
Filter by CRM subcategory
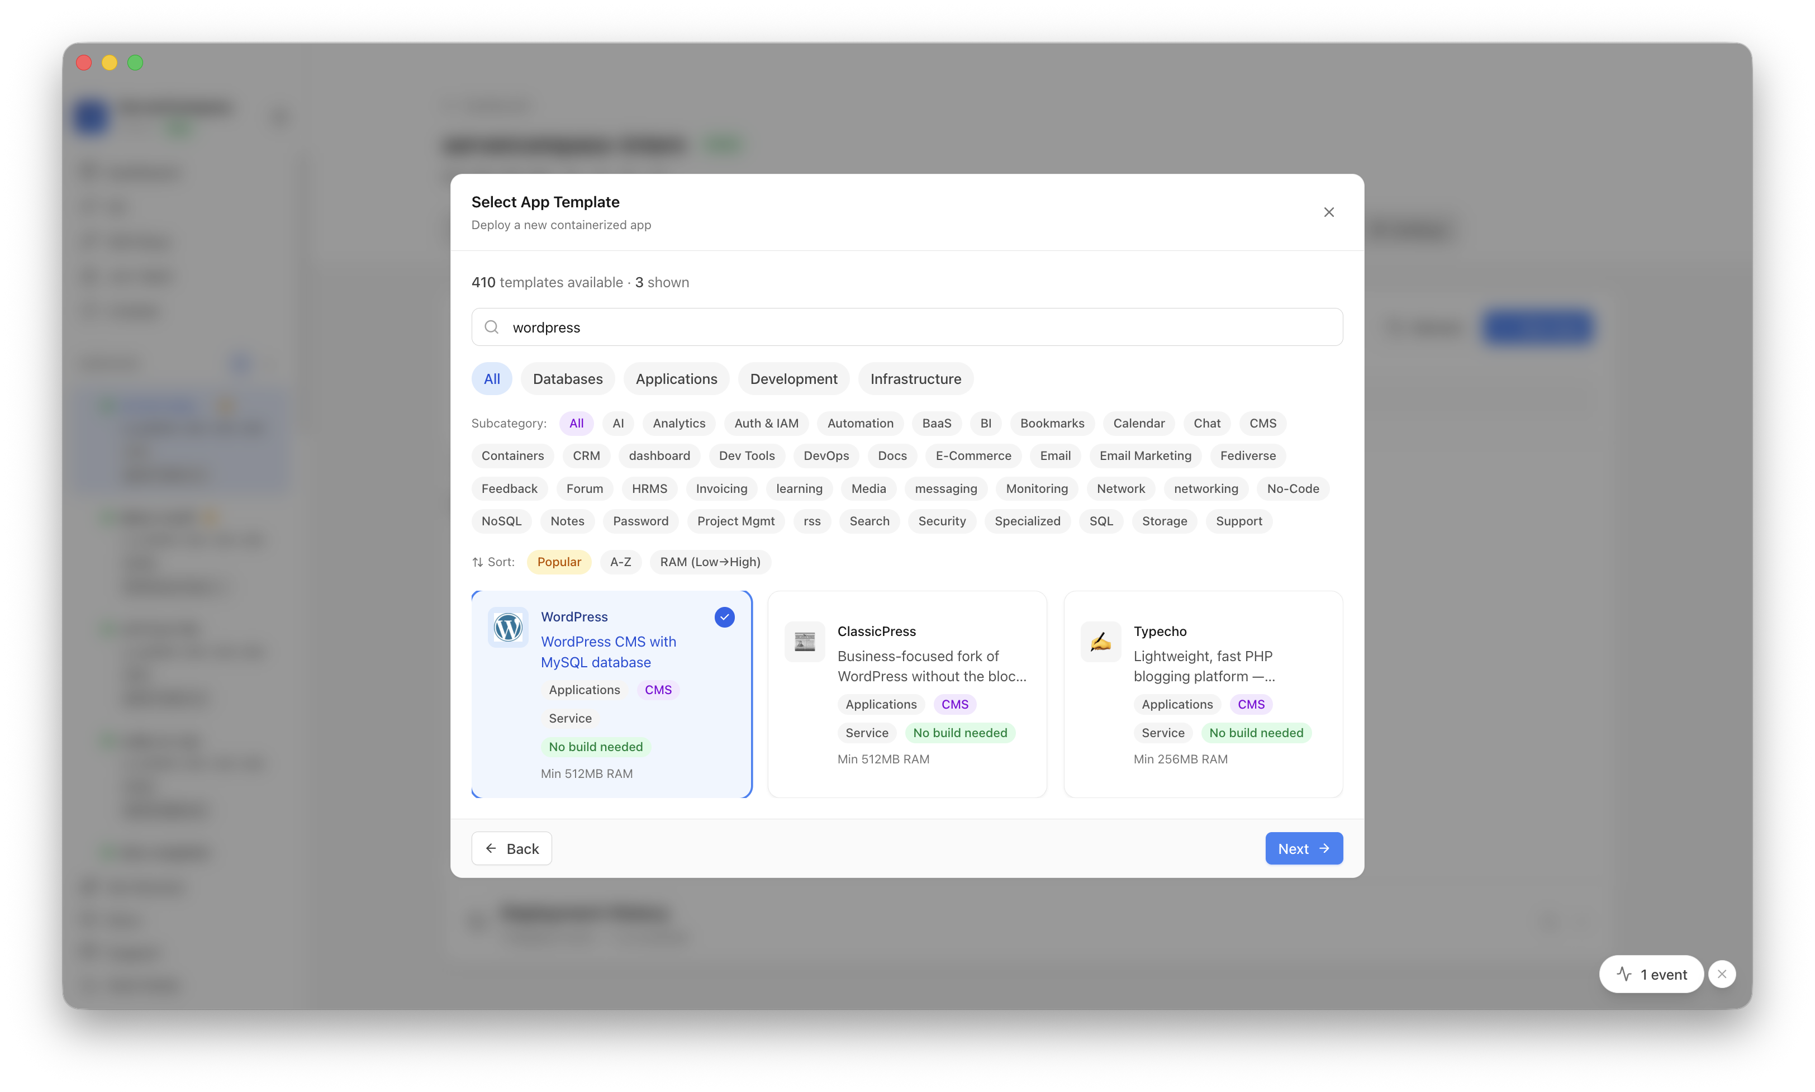[586, 455]
